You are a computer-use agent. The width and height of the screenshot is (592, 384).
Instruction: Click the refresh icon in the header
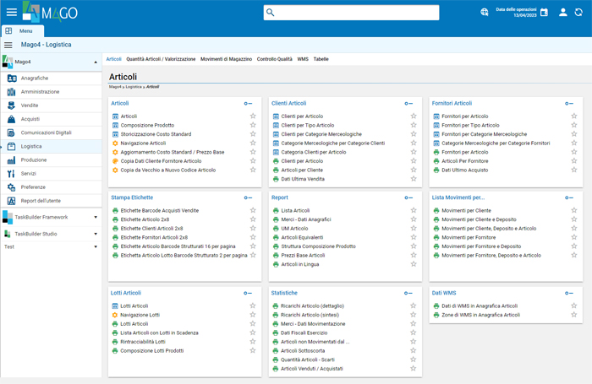(578, 12)
